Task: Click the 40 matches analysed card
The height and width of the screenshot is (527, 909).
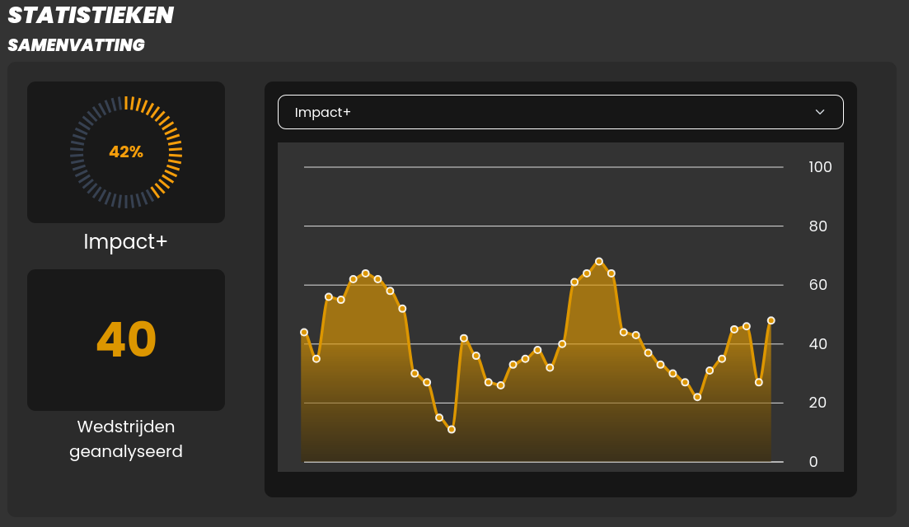Action: tap(126, 340)
